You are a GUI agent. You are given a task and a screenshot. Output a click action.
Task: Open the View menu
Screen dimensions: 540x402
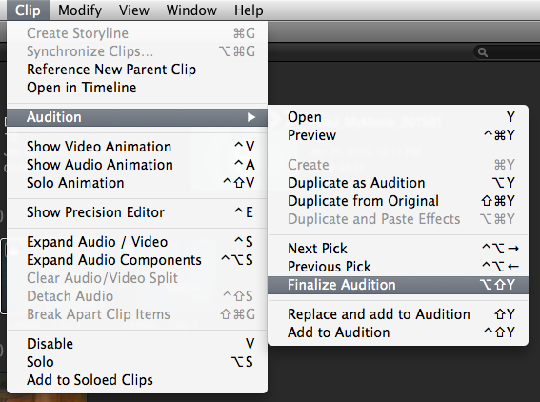pos(134,10)
